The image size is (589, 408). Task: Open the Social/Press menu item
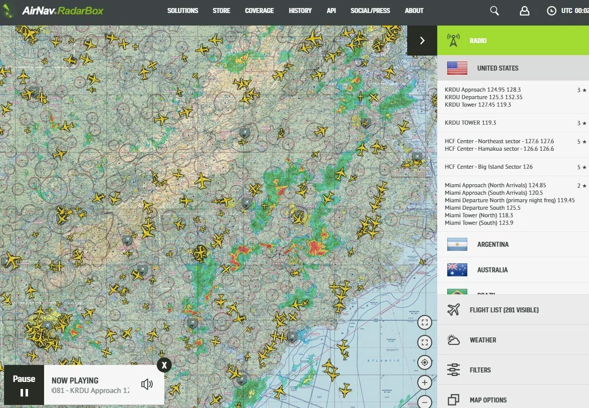pos(370,11)
